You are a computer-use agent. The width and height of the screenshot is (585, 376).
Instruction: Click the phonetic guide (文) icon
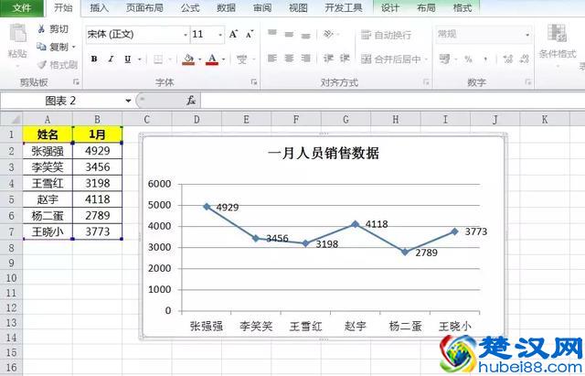pyautogui.click(x=241, y=59)
